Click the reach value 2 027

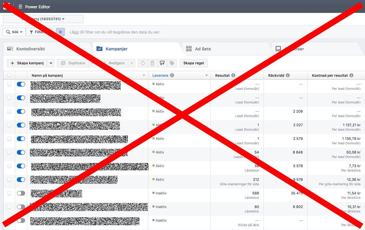tap(298, 125)
